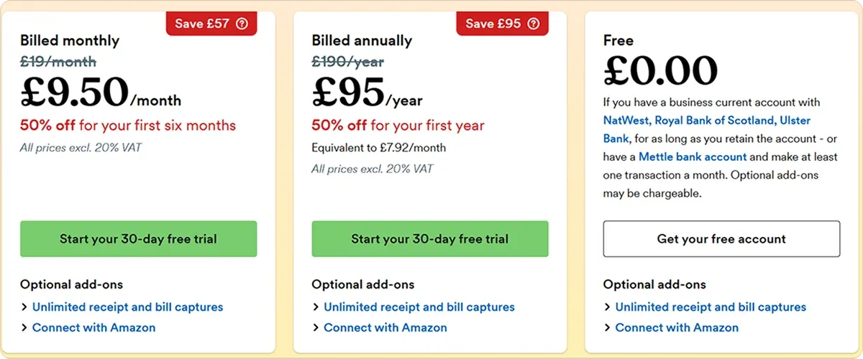Expand receipt captures add-on under Billed annually
Image resolution: width=863 pixels, height=359 pixels.
[419, 307]
